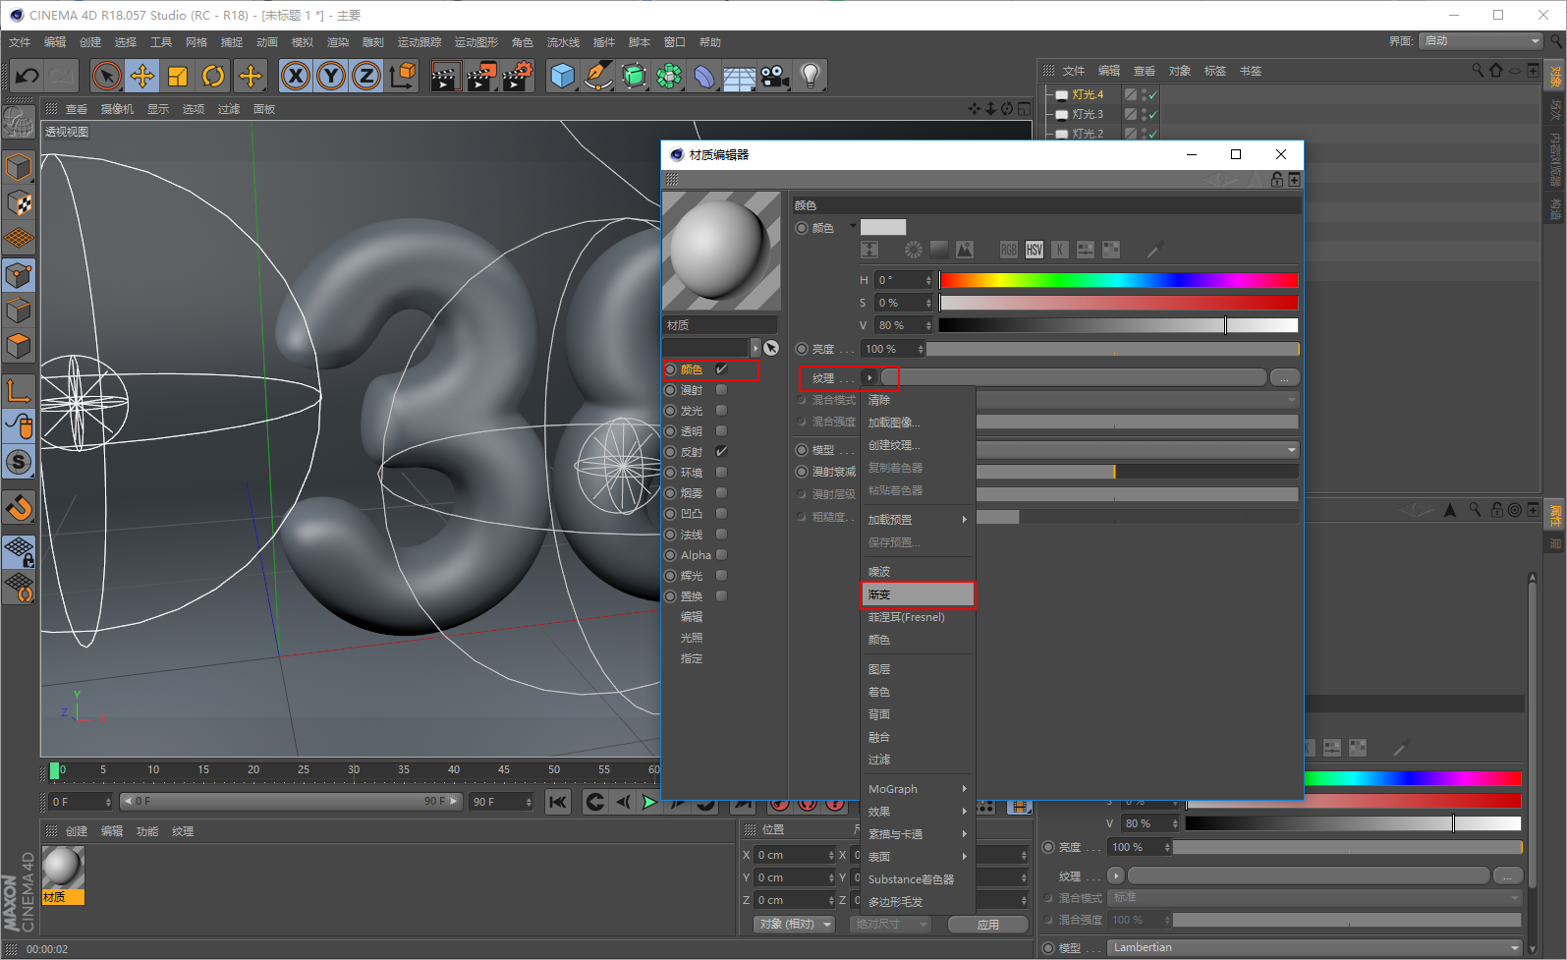Go to start of timeline
Image resolution: width=1567 pixels, height=960 pixels.
(558, 802)
